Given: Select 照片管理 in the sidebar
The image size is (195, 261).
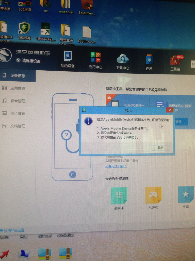Looking at the screenshot, I should 18,113.
